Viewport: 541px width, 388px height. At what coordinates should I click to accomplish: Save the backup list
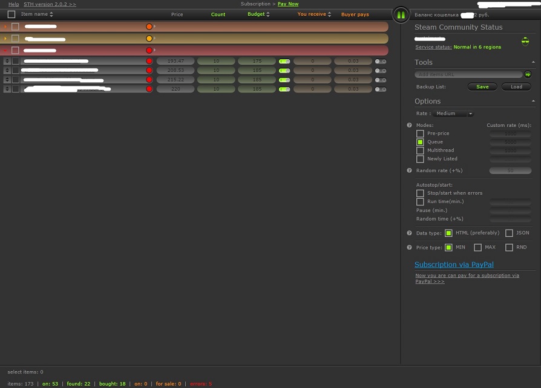point(482,87)
